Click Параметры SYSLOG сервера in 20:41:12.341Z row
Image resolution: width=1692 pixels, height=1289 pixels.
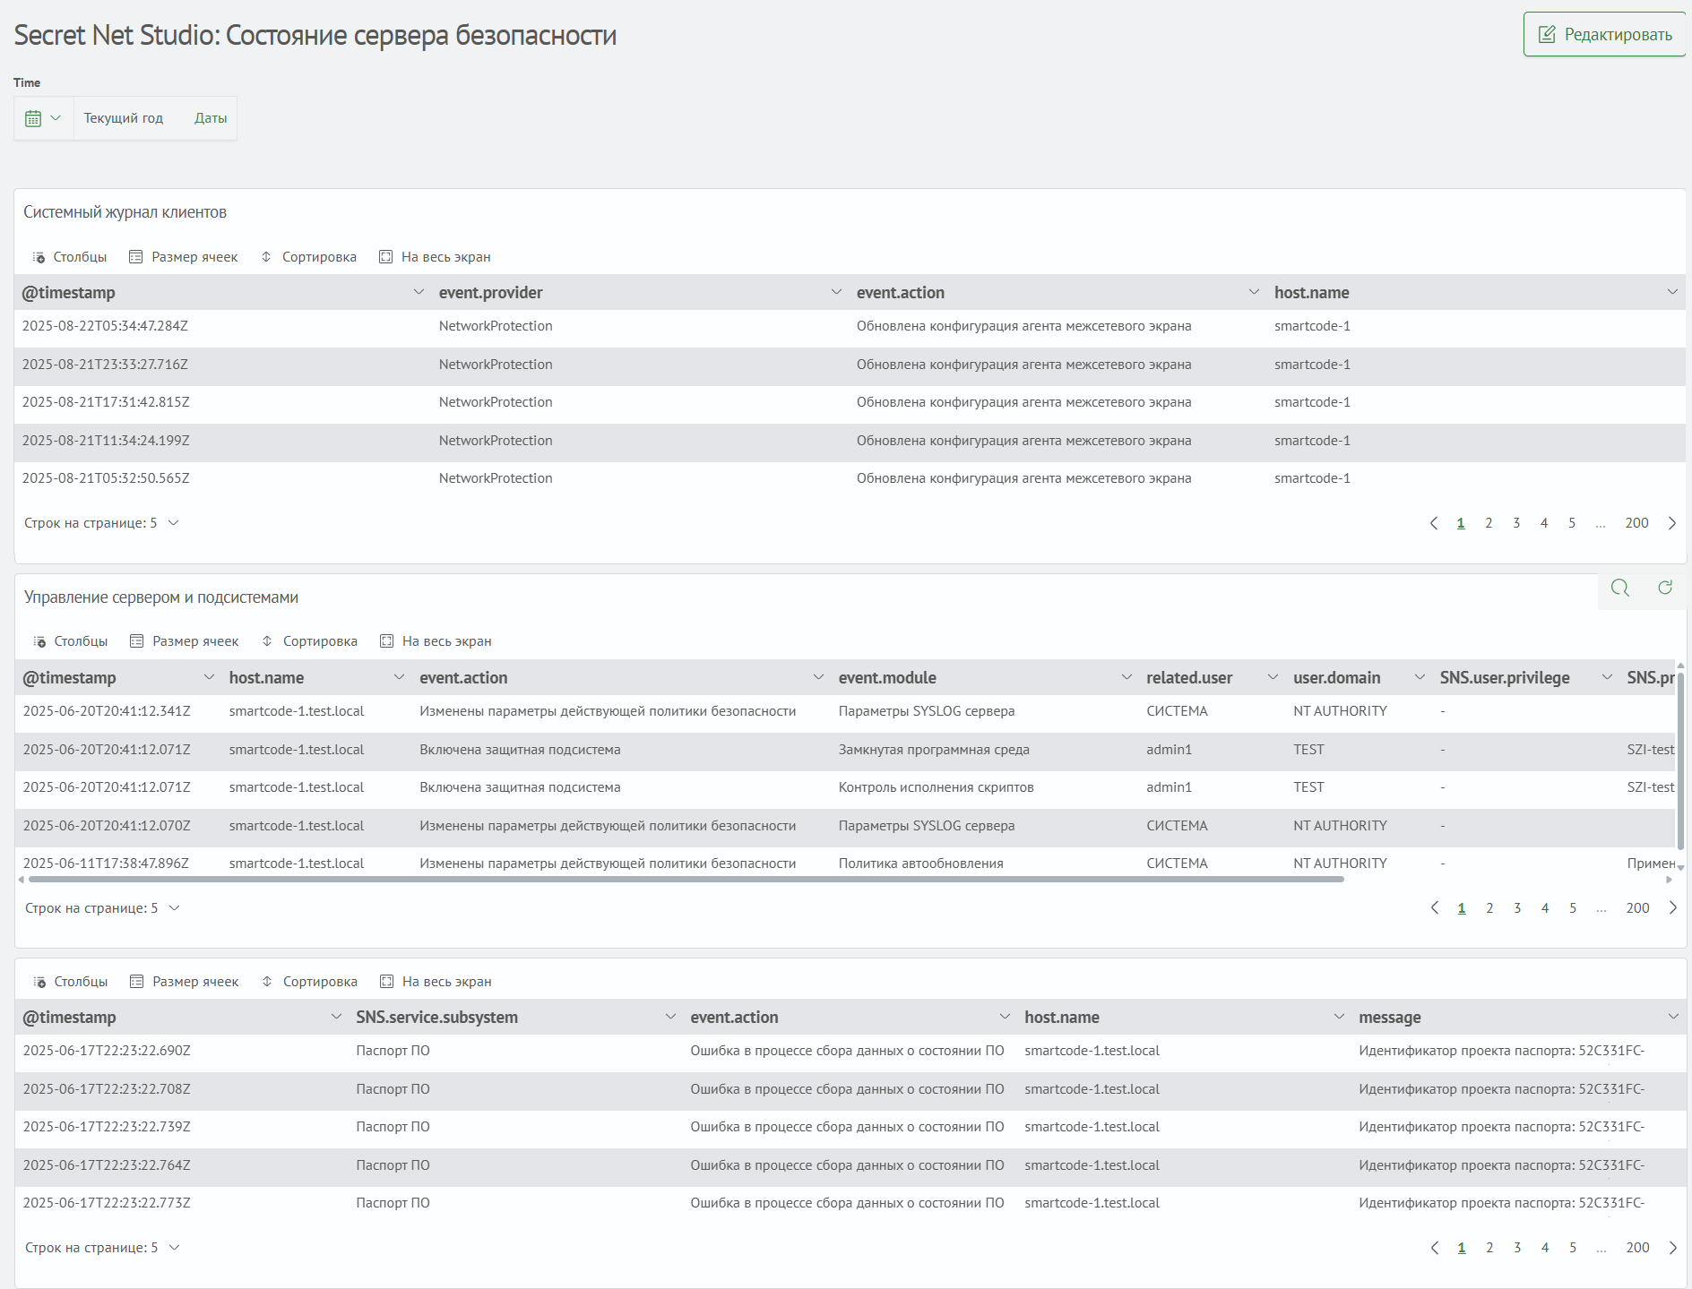coord(927,711)
